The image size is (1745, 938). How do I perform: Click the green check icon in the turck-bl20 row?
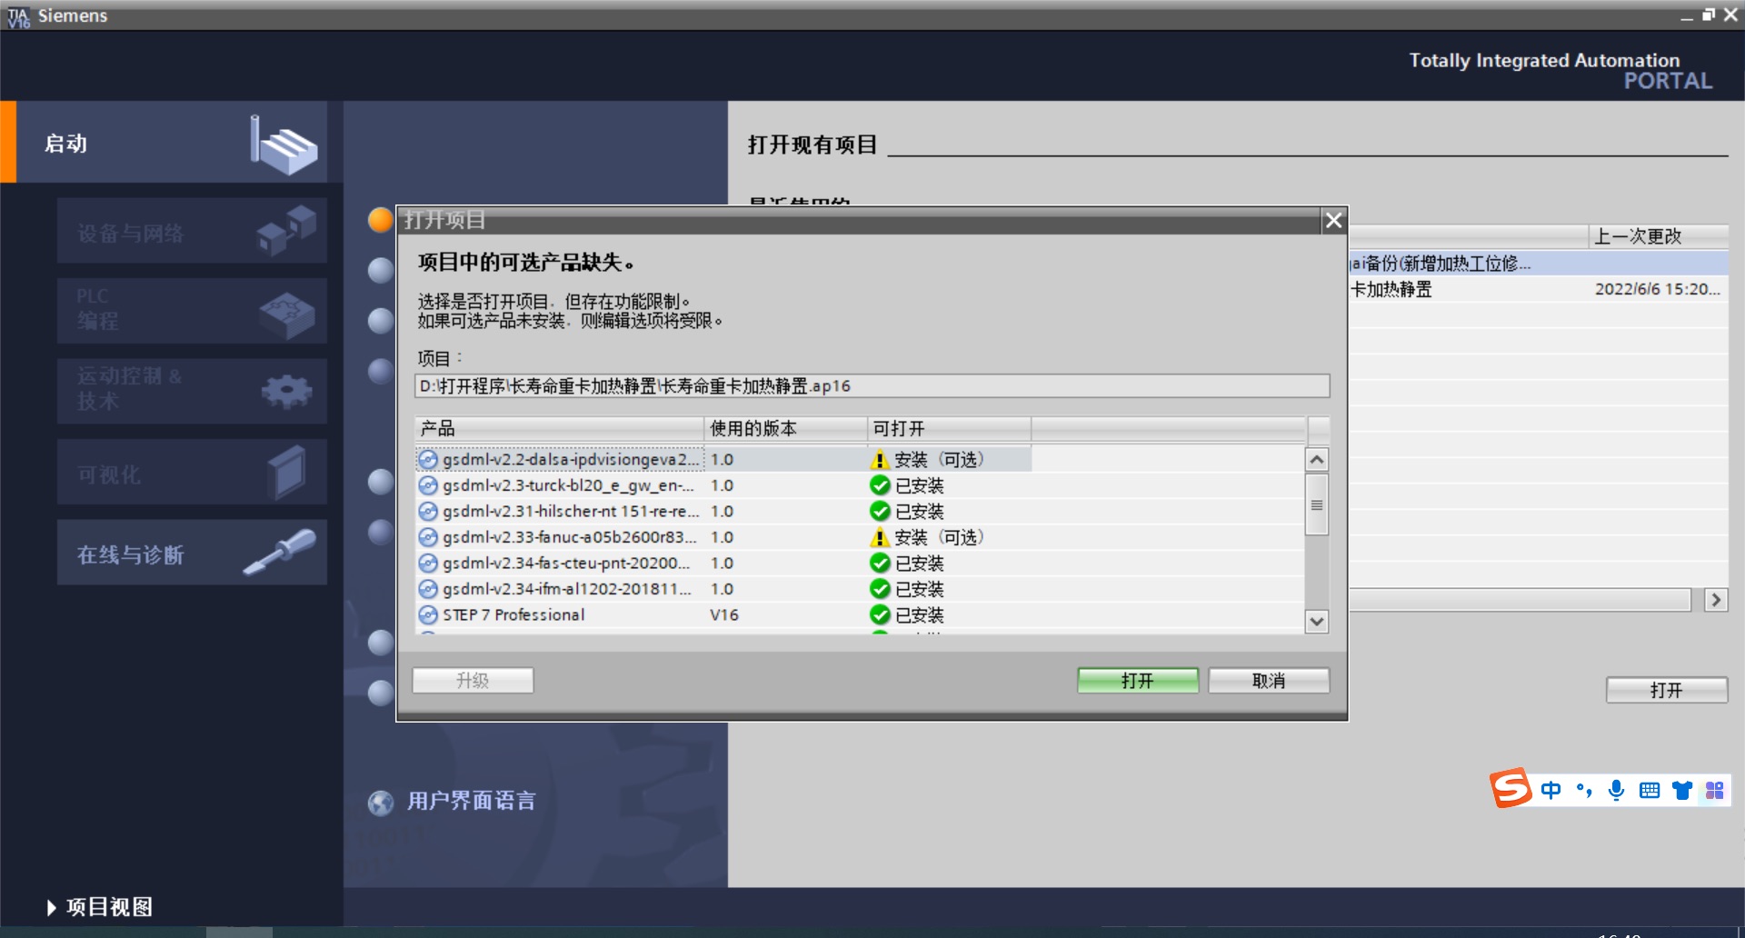tap(880, 485)
